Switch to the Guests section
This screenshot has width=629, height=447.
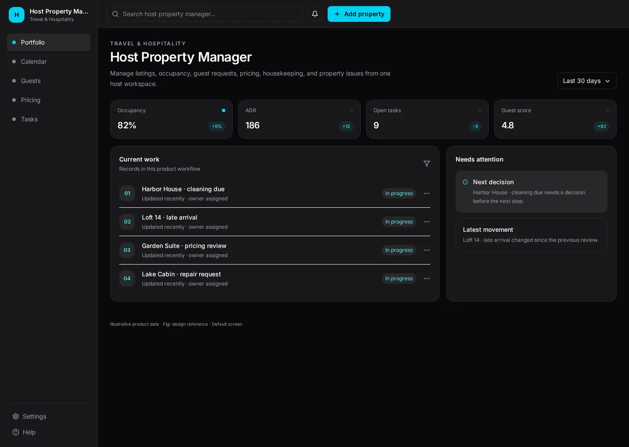click(48, 81)
